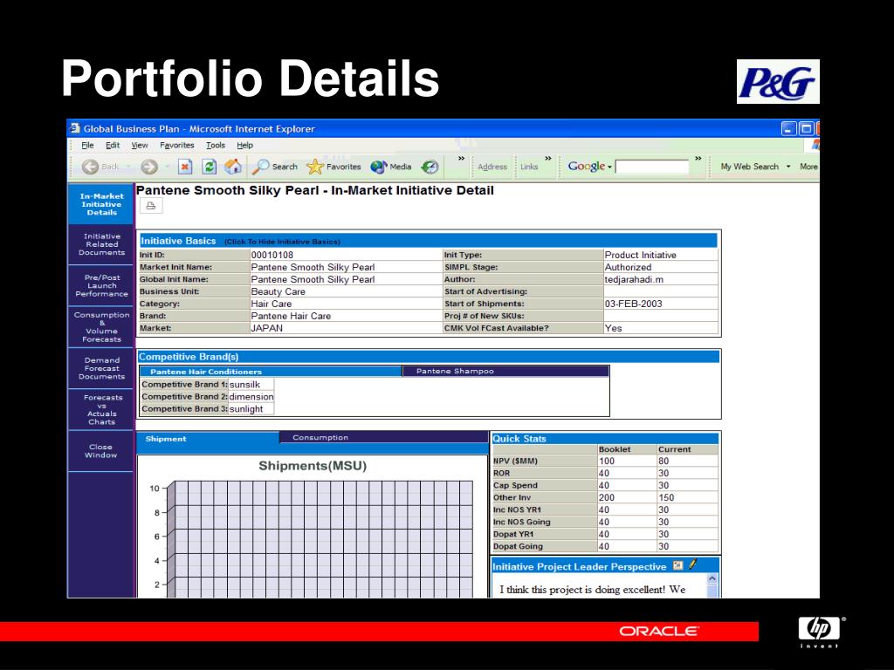This screenshot has width=894, height=670.
Task: Click the Address bar label
Action: click(492, 167)
